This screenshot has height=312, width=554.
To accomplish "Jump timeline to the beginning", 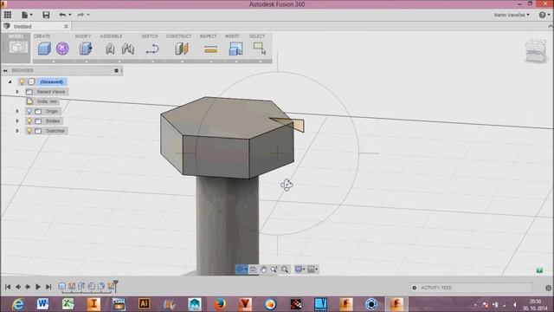I will point(8,287).
